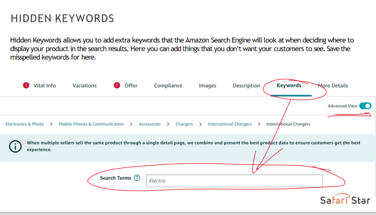Go to the Images tab
The width and height of the screenshot is (376, 215).
tap(207, 85)
